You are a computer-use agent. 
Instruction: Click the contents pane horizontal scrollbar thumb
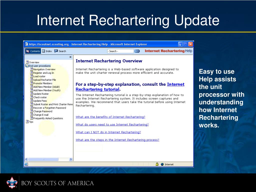click(x=43, y=159)
